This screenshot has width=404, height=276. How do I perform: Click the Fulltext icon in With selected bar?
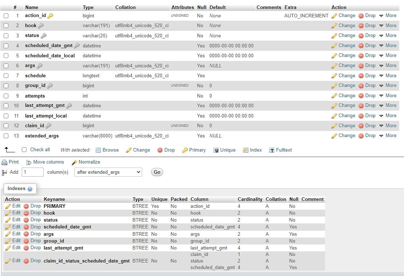pyautogui.click(x=272, y=151)
